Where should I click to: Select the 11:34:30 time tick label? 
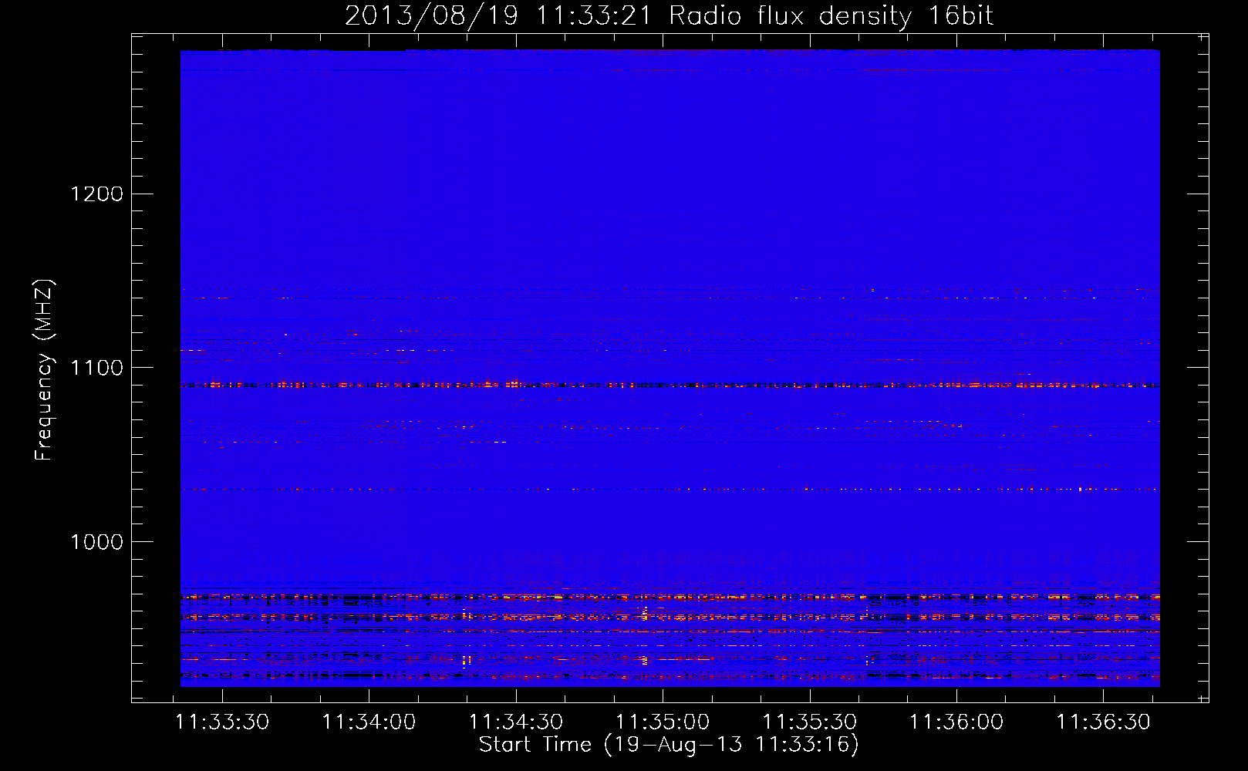pos(516,722)
